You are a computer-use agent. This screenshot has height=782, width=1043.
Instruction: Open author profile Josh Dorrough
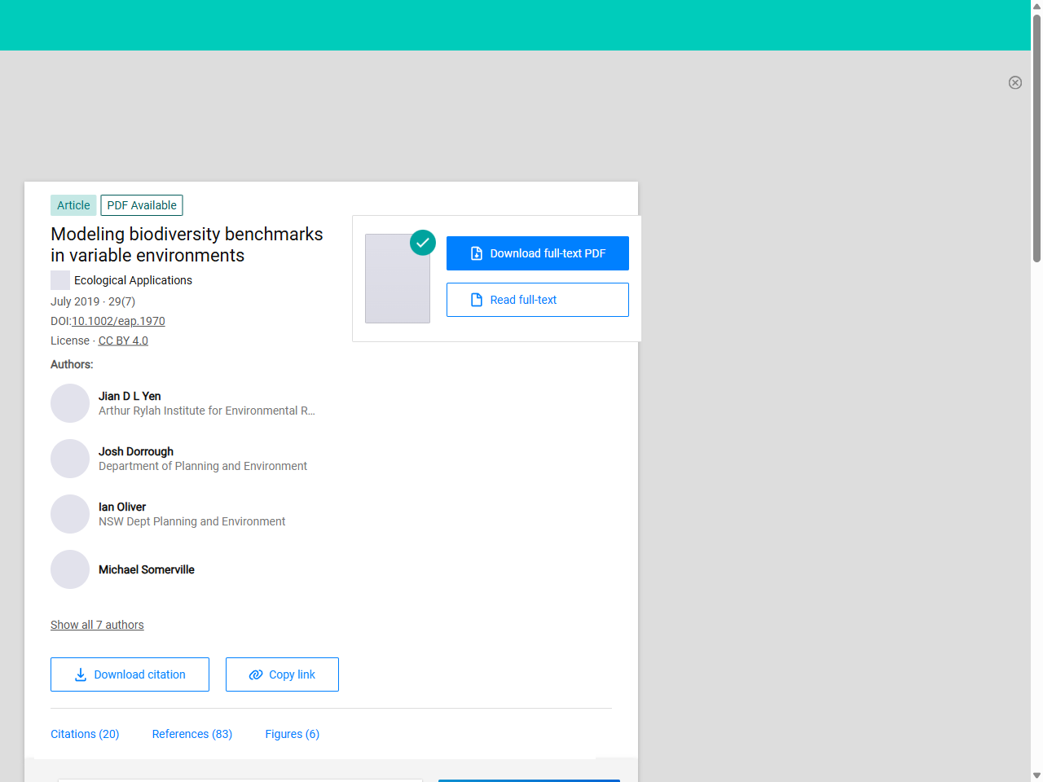136,451
